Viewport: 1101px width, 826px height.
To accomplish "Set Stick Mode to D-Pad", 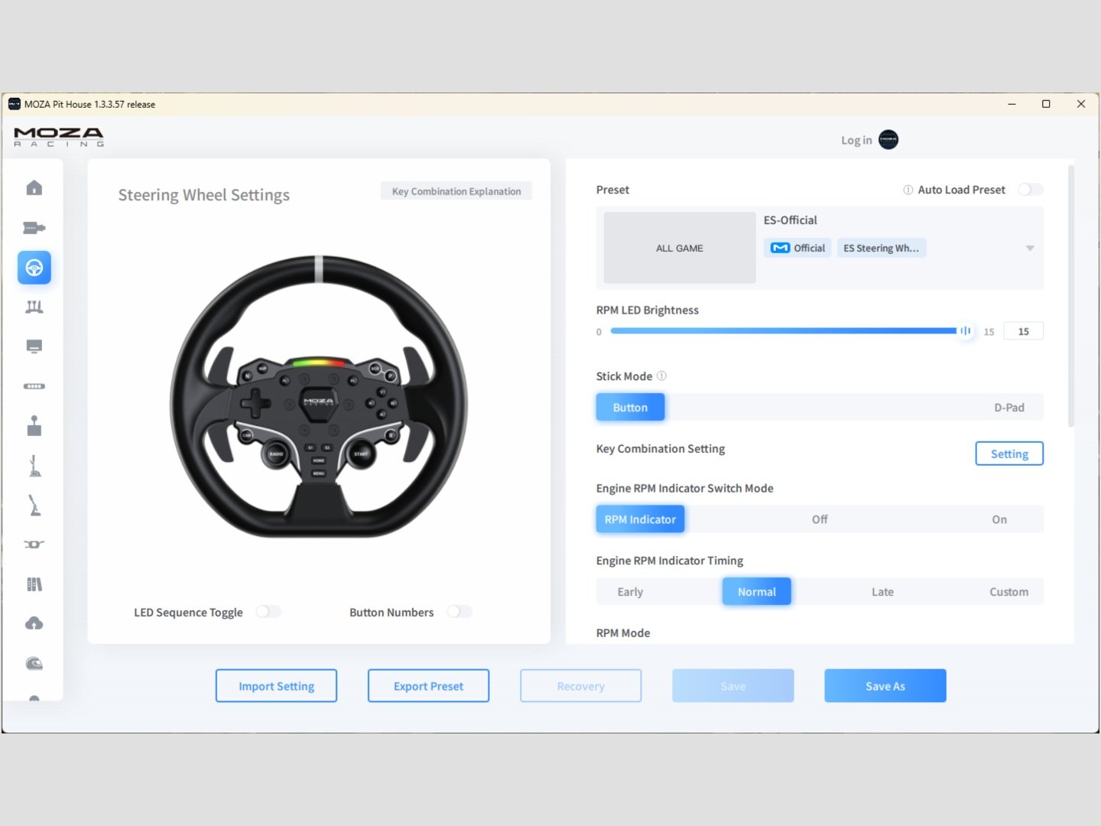I will click(1008, 408).
